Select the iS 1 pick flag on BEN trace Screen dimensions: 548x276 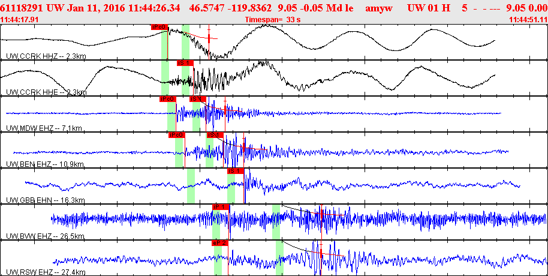[x=215, y=136]
